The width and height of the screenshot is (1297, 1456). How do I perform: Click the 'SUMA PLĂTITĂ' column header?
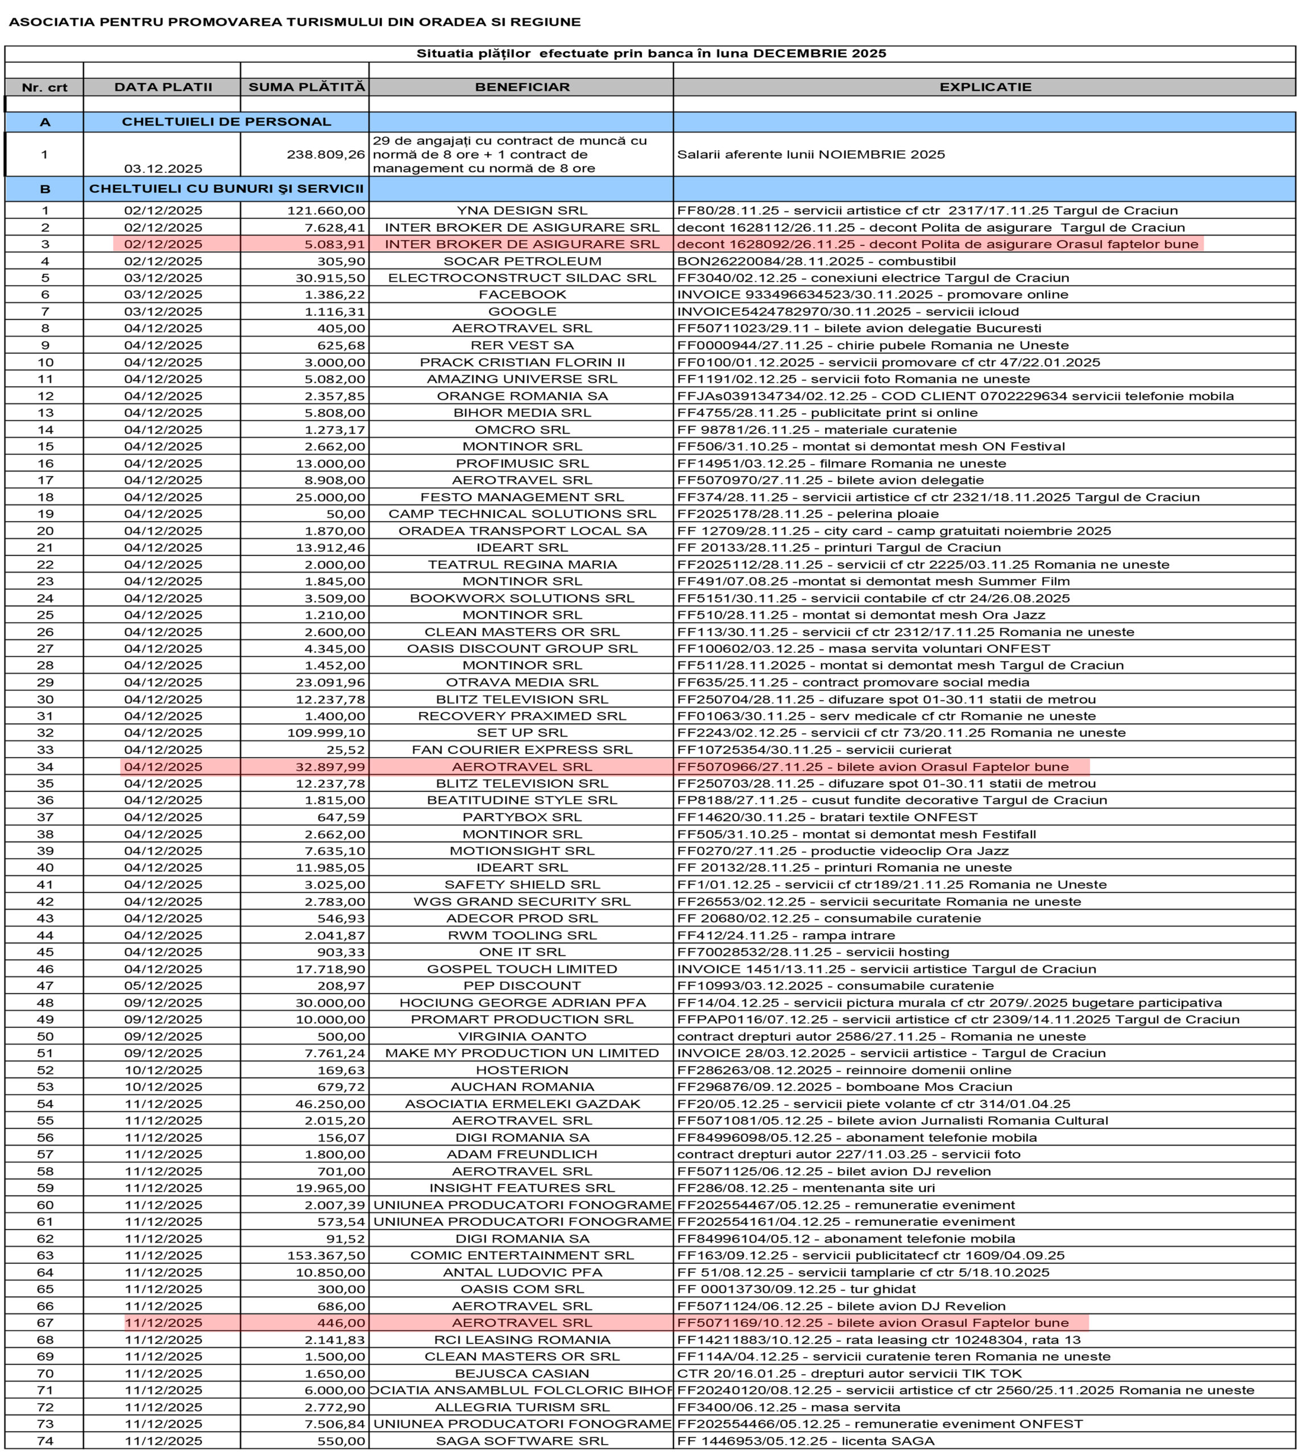(306, 87)
